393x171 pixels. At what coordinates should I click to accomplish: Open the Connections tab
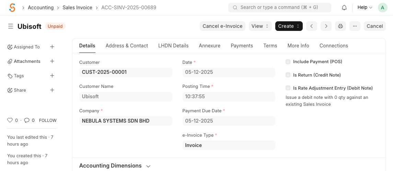point(334,46)
